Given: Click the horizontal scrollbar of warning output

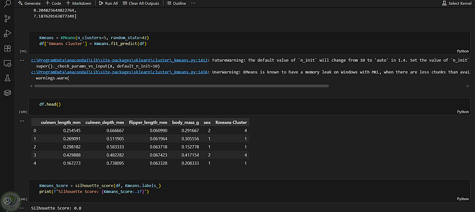Looking at the screenshot, I should pos(180,86).
